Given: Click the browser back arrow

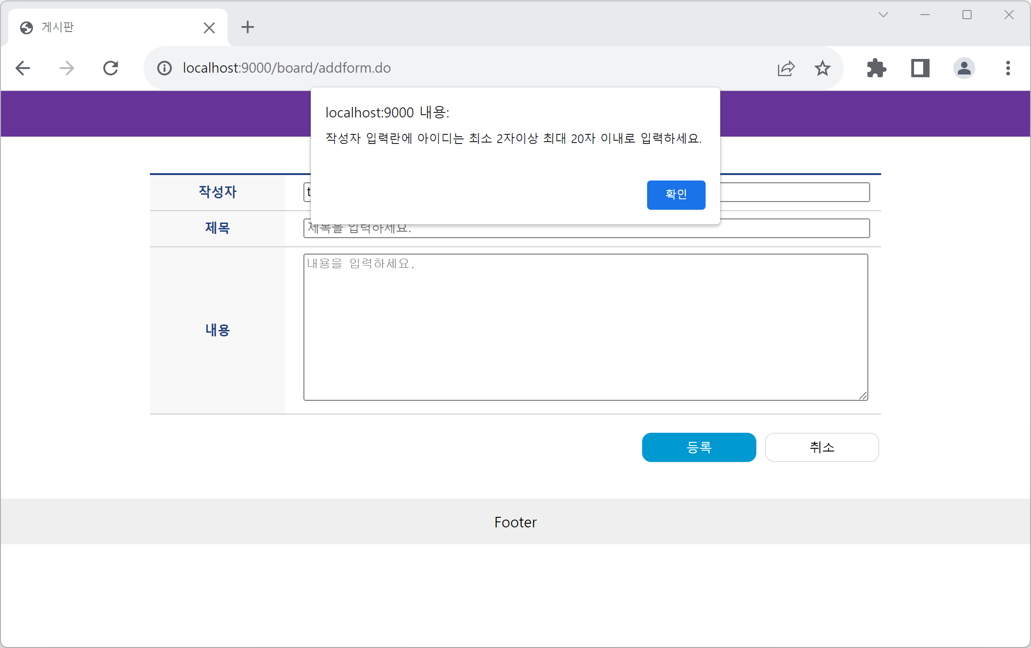Looking at the screenshot, I should (x=23, y=69).
